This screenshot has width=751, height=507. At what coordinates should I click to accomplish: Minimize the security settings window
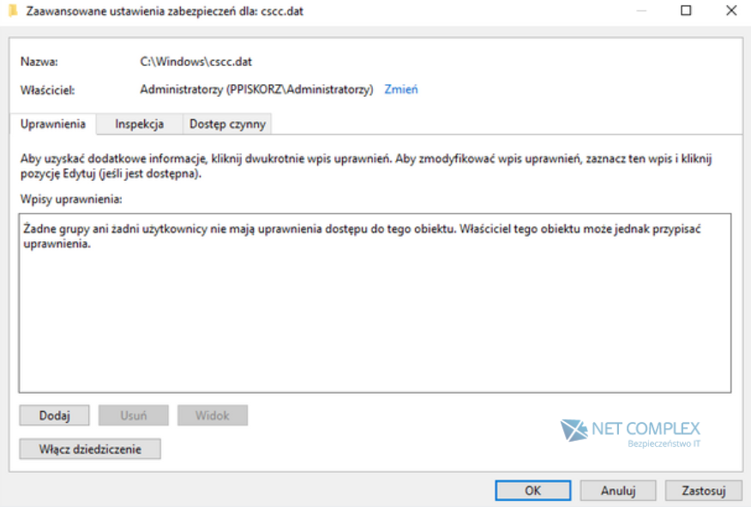point(641,10)
